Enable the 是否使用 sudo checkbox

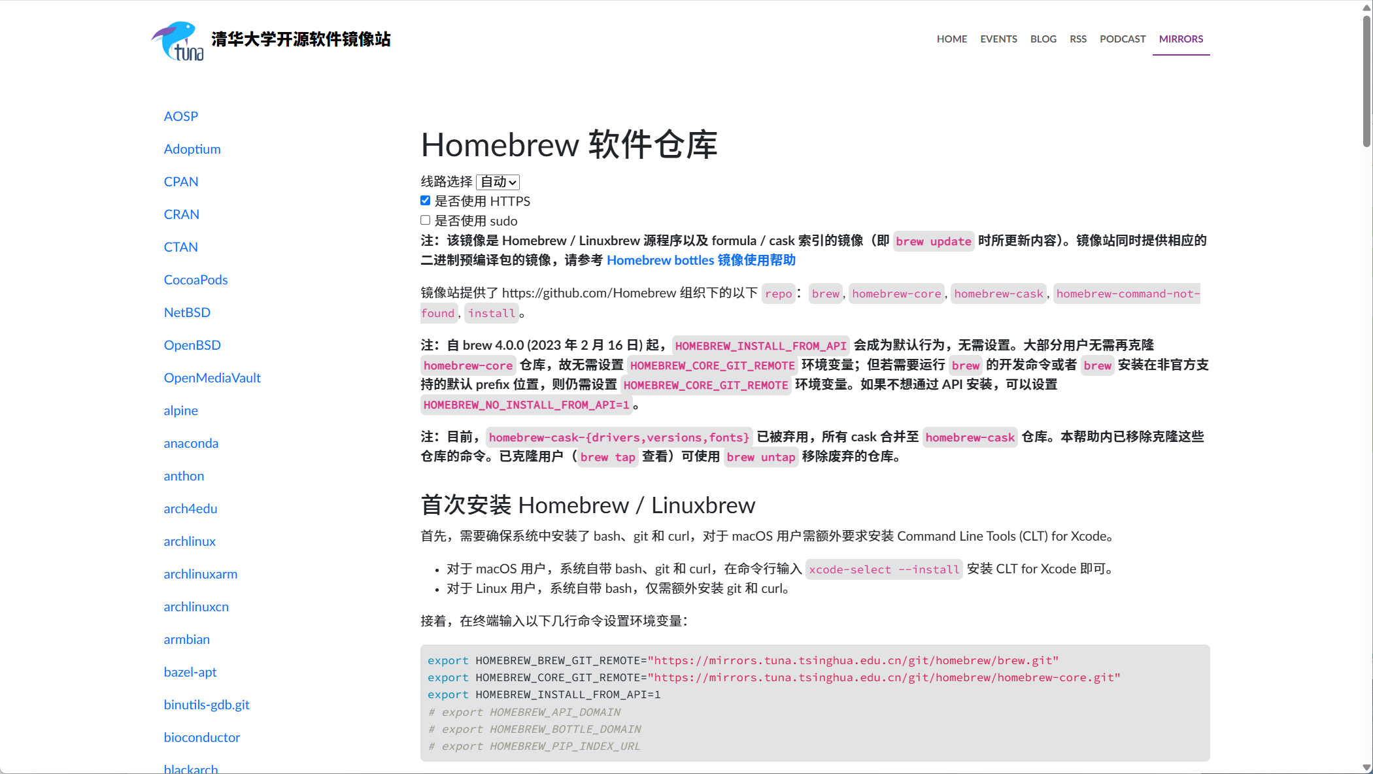tap(425, 220)
